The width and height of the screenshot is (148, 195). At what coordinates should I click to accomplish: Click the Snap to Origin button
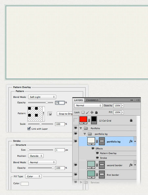[x=65, y=114]
